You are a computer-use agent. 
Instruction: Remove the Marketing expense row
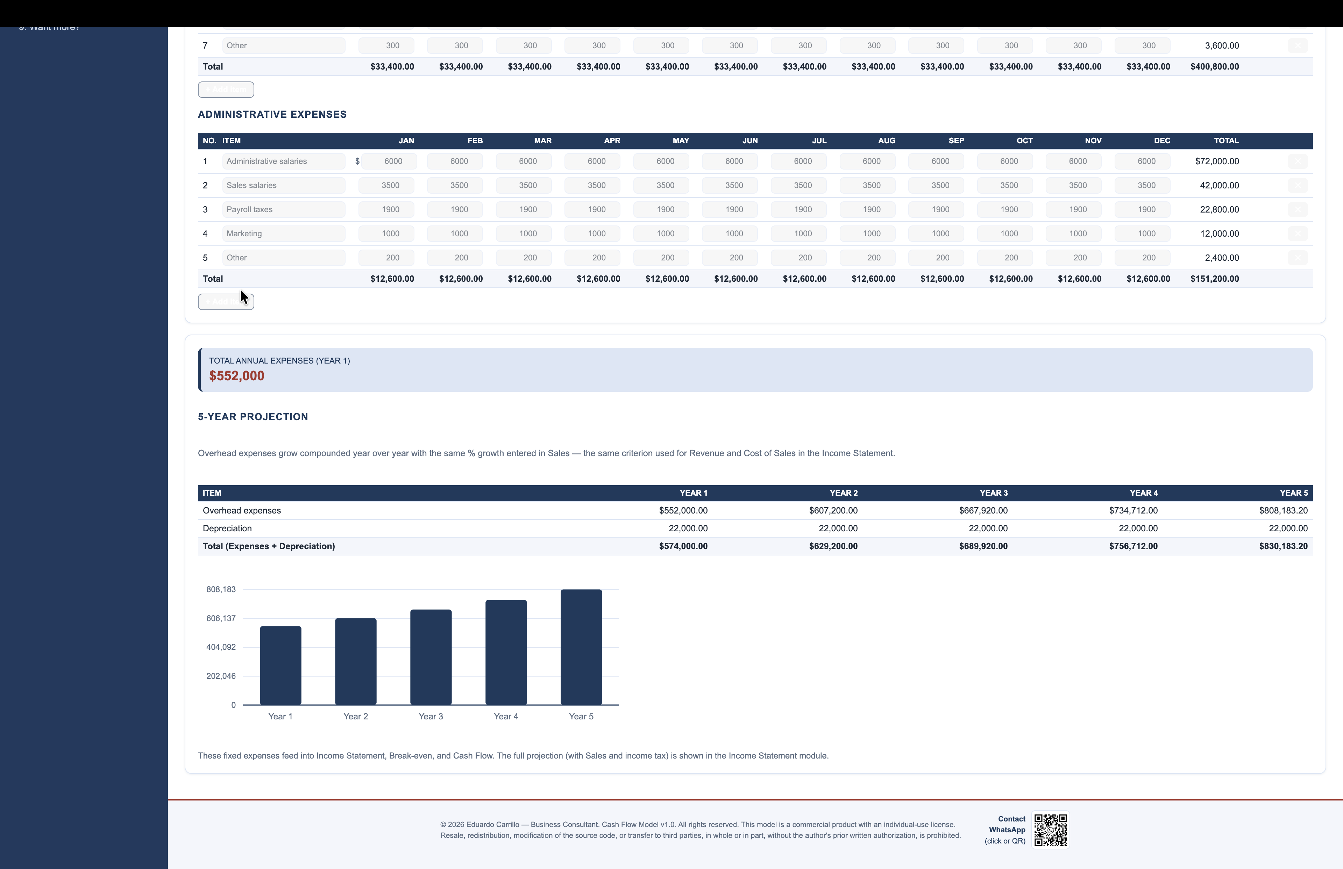(x=1297, y=234)
